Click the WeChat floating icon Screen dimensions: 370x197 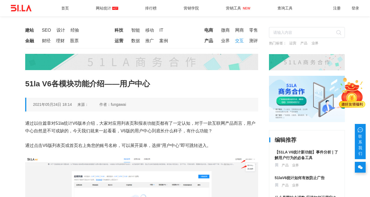[360, 167]
